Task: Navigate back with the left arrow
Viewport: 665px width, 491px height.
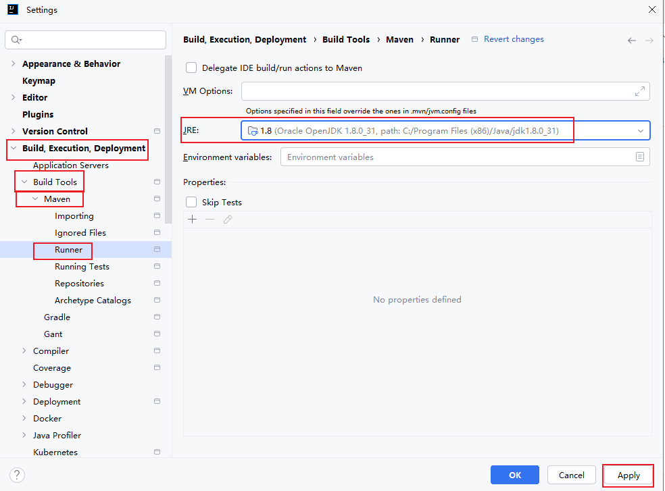Action: point(632,41)
